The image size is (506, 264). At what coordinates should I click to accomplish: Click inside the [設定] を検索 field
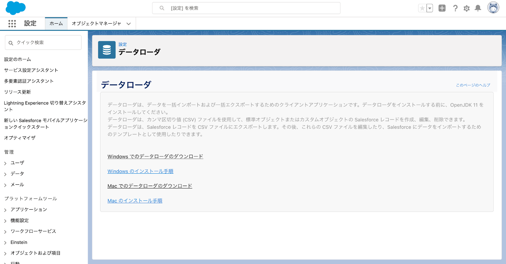(x=246, y=8)
